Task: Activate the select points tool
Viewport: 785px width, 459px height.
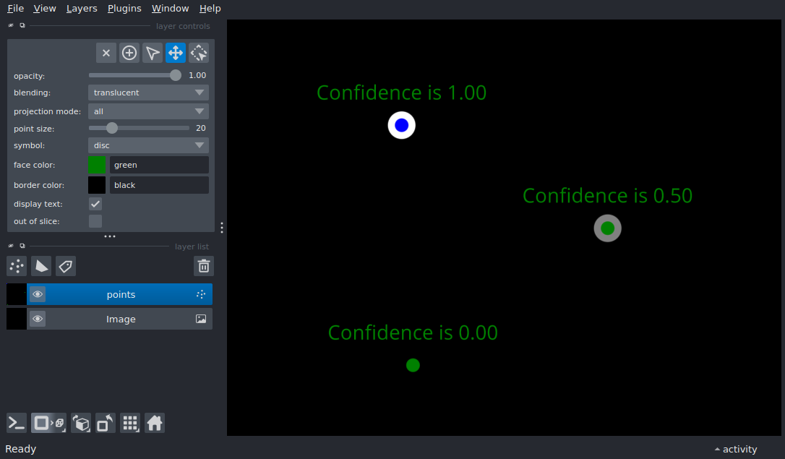Action: point(153,53)
